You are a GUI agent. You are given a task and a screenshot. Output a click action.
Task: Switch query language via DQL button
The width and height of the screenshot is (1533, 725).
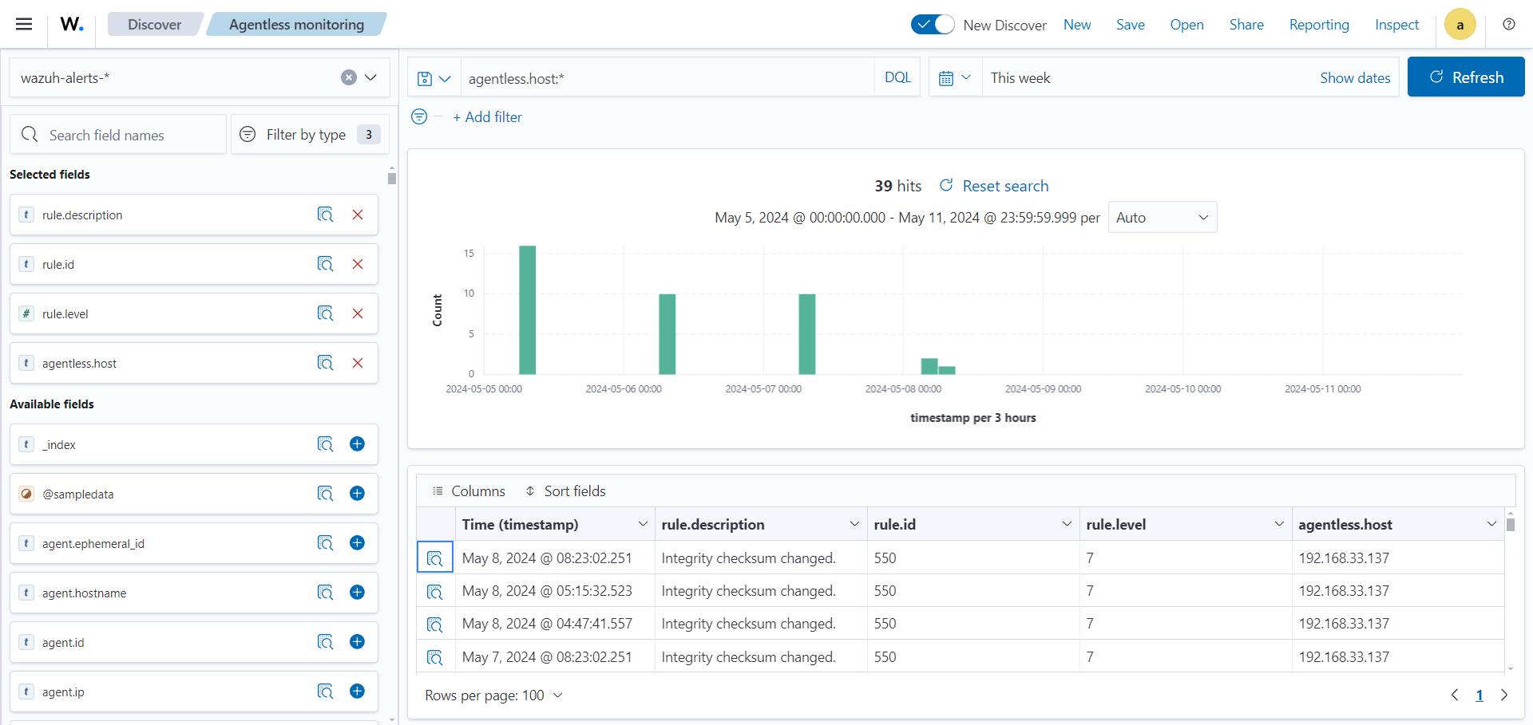[x=897, y=77]
